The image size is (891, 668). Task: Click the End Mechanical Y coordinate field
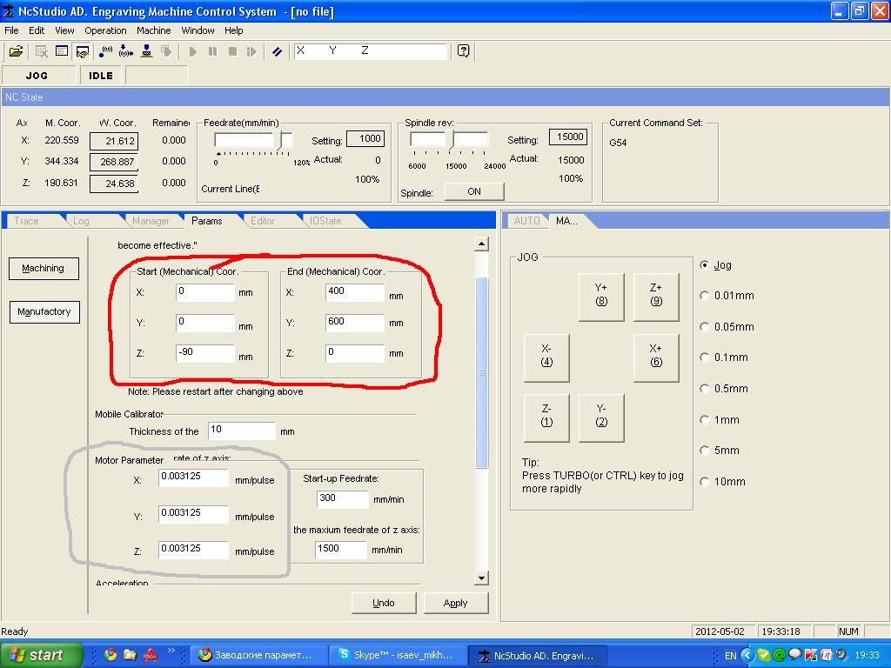tap(355, 323)
